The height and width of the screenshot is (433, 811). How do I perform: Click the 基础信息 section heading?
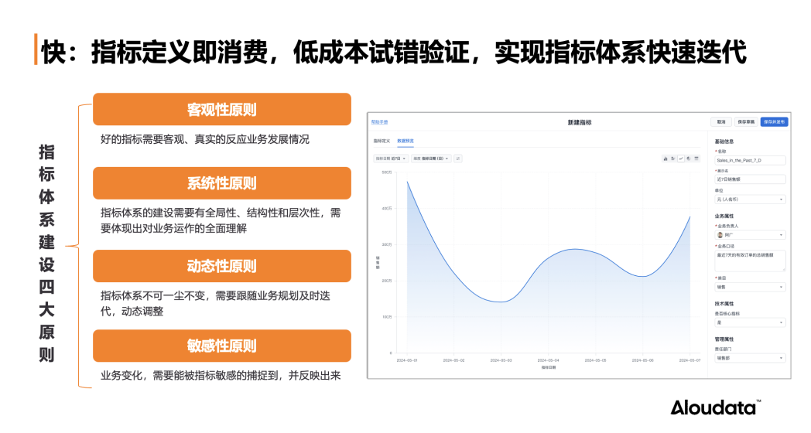[724, 141]
